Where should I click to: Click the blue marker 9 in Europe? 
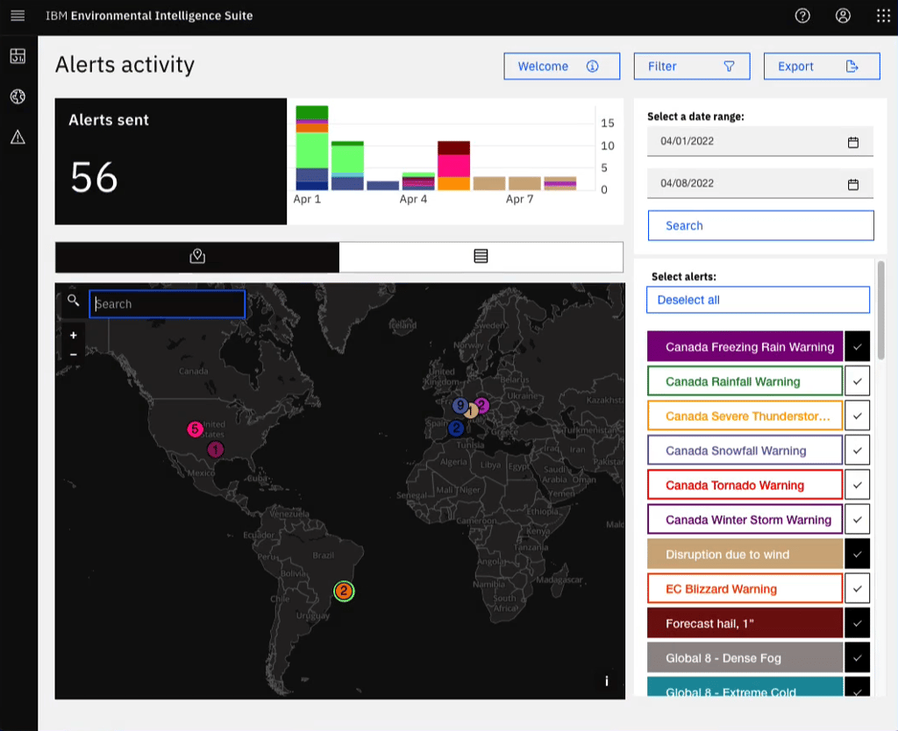point(460,405)
